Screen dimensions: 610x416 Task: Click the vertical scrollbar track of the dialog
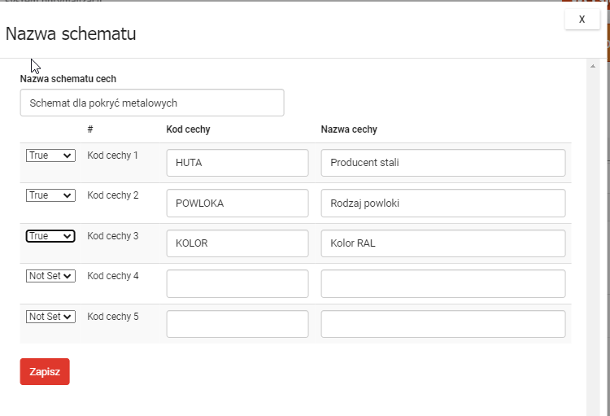[x=593, y=244]
